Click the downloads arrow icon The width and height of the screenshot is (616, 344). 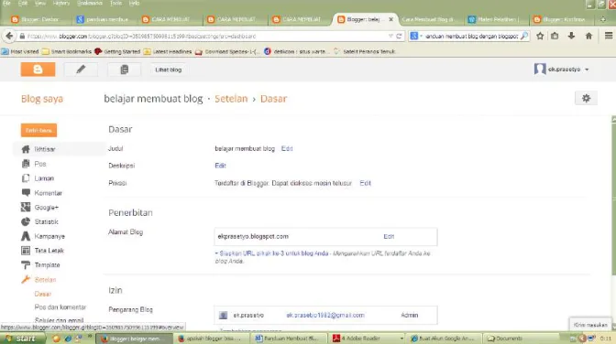pyautogui.click(x=572, y=36)
